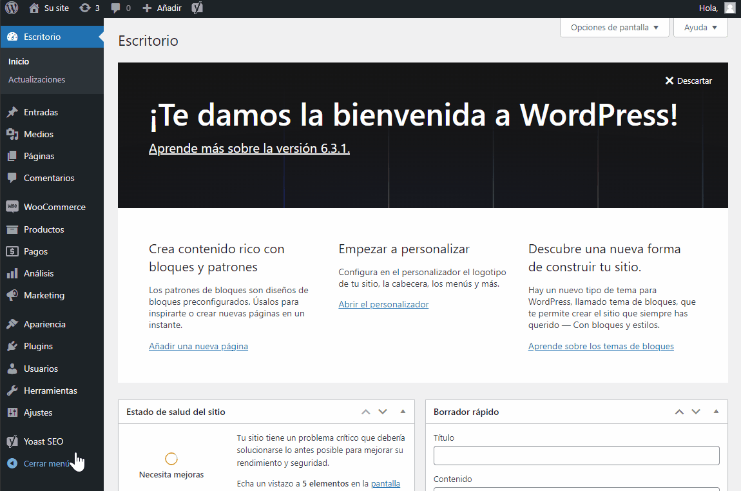Viewport: 741px width, 491px height.
Task: Collapse the Borrador rápido panel
Action: (717, 412)
